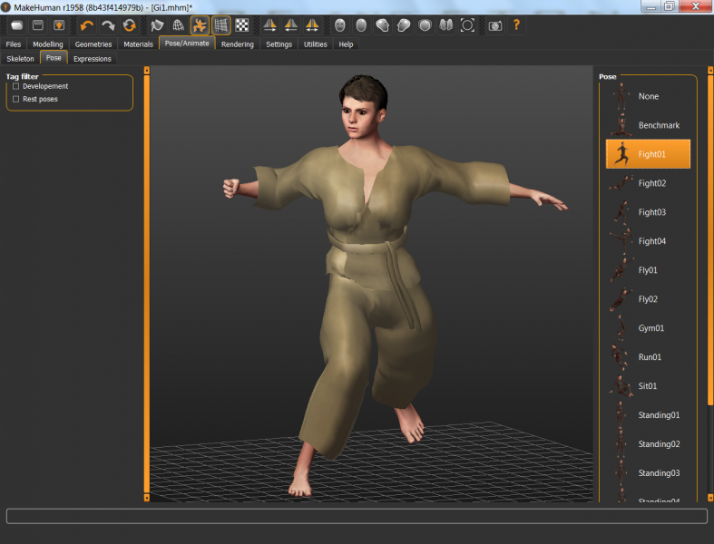Reset camera view frame icon
This screenshot has width=714, height=544.
(467, 25)
